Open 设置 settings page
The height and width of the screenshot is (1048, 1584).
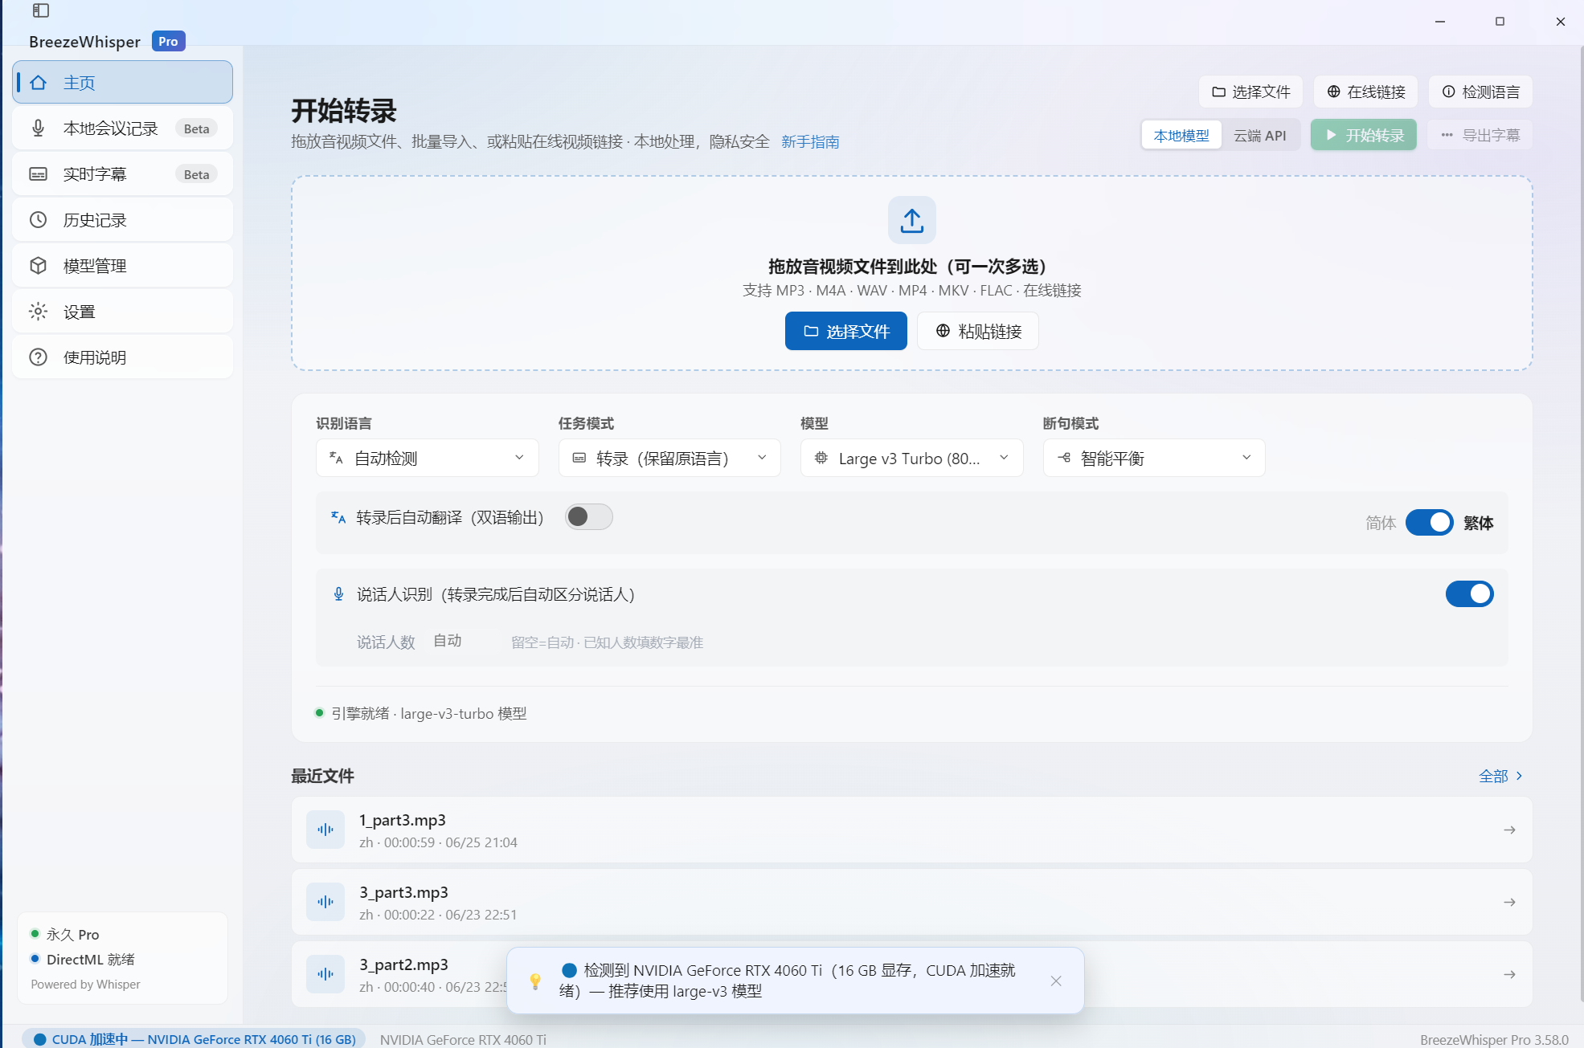[x=122, y=312]
